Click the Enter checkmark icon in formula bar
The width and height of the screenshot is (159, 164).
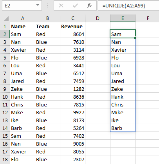coord(75,5)
